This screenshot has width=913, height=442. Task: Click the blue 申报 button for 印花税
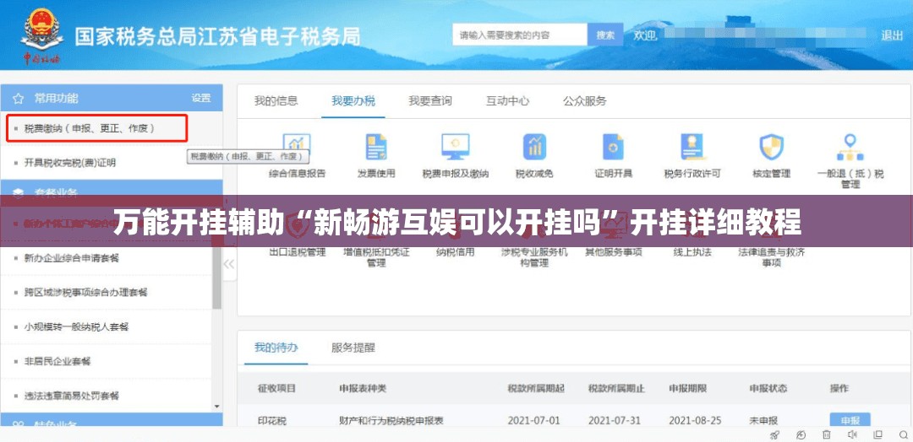(850, 420)
